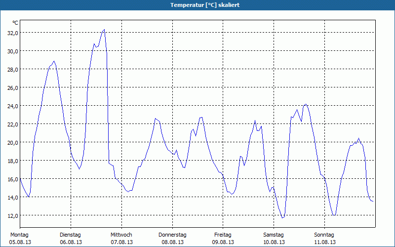Click the 20,0 axis label
Viewport: 395px width, 247px height.
[13, 142]
